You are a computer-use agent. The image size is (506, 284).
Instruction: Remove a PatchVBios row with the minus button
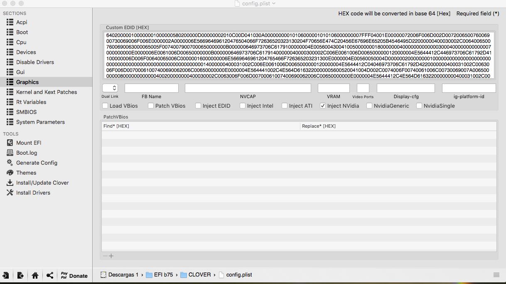tap(105, 256)
